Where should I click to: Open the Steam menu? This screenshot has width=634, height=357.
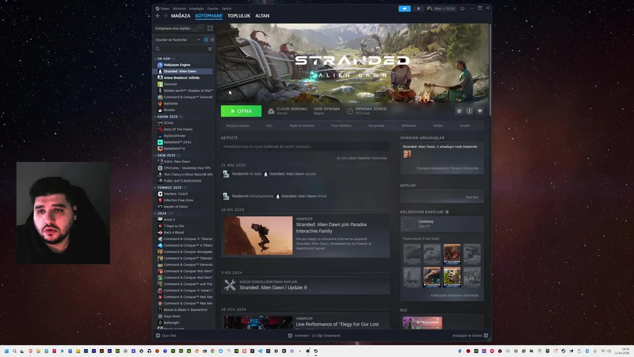pos(164,8)
